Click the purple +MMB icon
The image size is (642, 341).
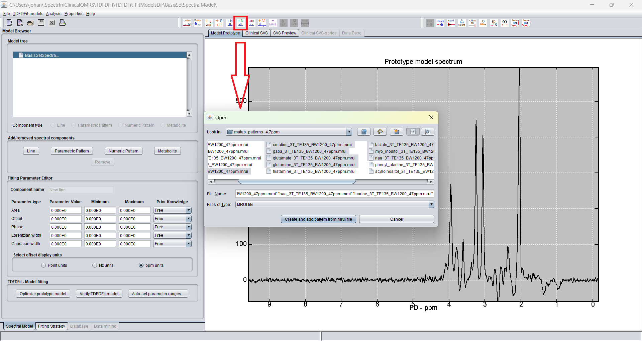tap(273, 22)
